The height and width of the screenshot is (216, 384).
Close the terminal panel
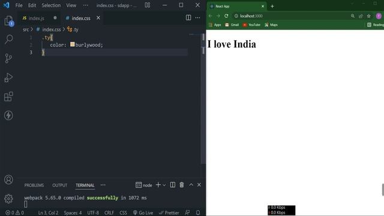coord(199,185)
